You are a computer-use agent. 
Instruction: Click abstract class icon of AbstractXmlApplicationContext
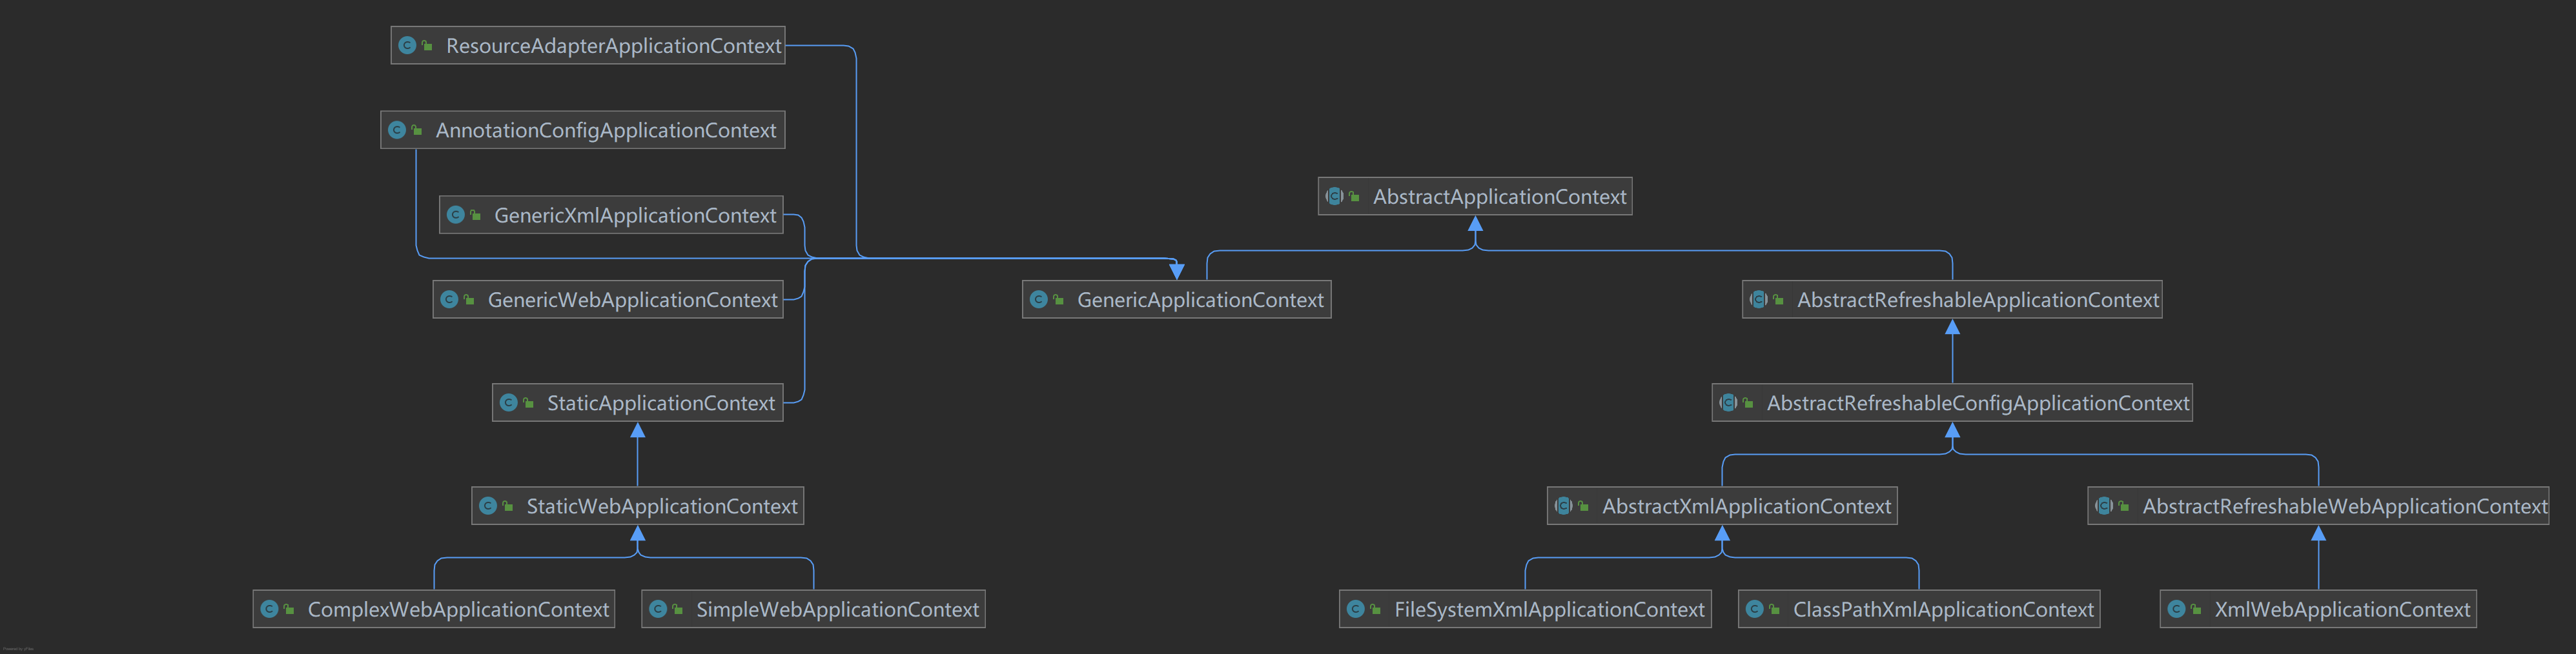click(x=1563, y=506)
